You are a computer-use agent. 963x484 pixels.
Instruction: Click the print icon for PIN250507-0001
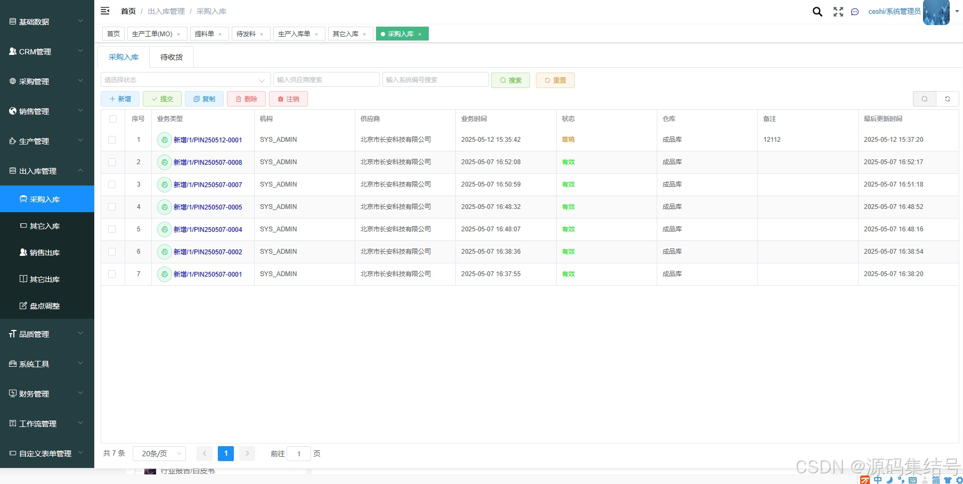pyautogui.click(x=164, y=274)
